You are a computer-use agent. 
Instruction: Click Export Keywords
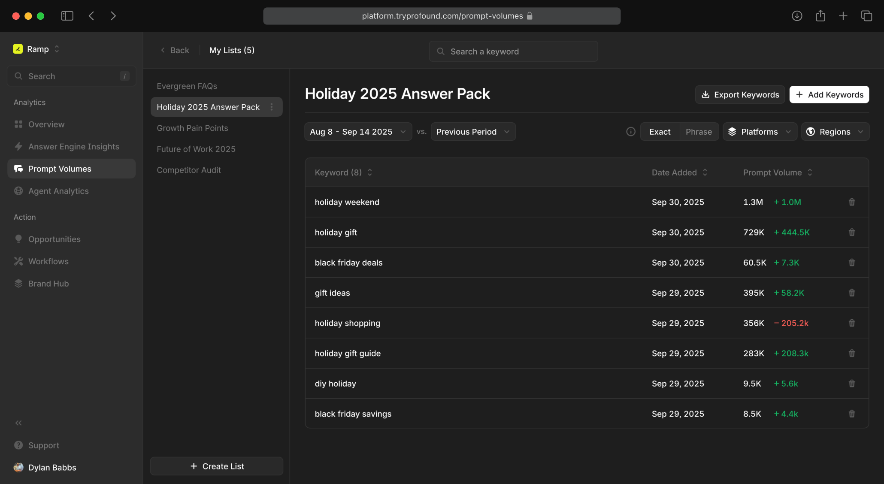click(740, 95)
